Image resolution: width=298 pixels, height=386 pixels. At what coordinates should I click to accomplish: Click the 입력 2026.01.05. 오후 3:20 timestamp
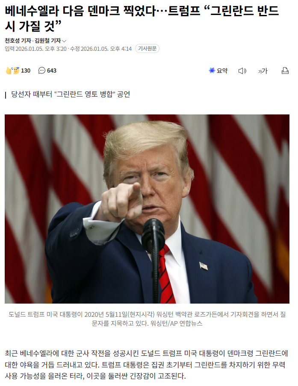pos(36,49)
